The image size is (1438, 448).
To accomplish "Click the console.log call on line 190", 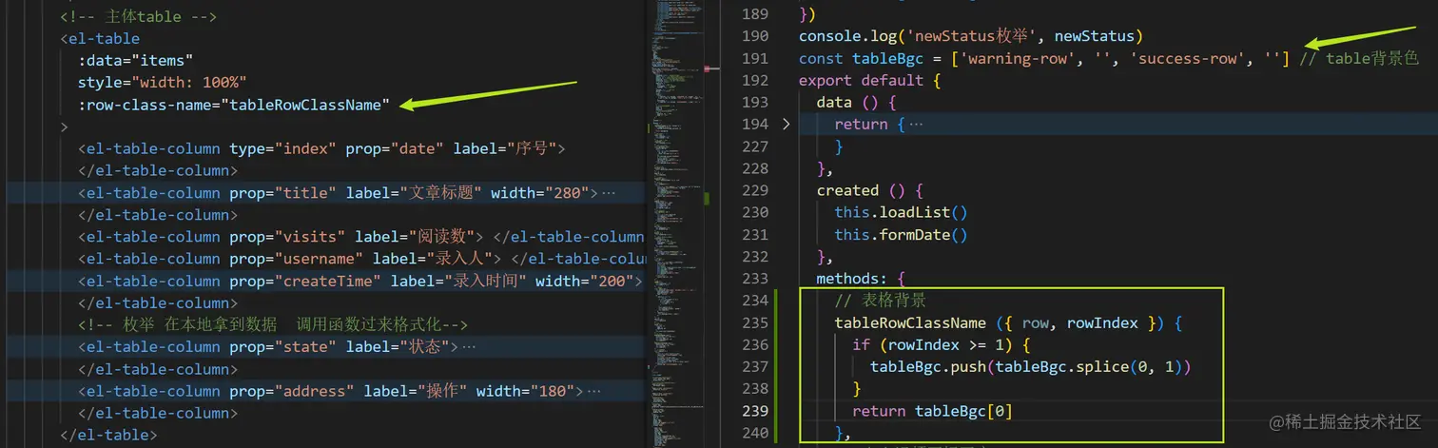I will click(970, 36).
